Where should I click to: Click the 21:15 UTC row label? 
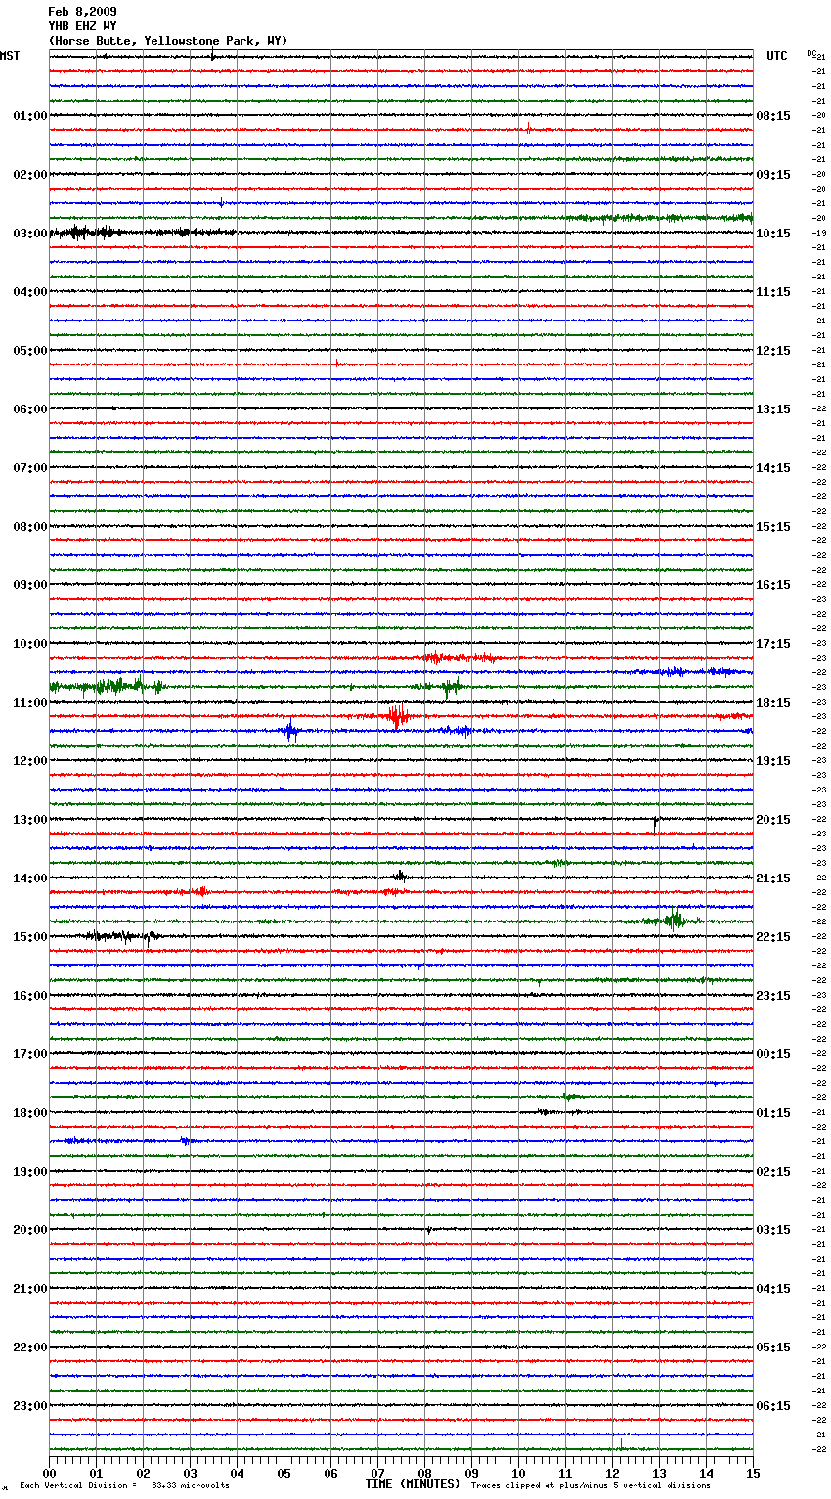[773, 878]
